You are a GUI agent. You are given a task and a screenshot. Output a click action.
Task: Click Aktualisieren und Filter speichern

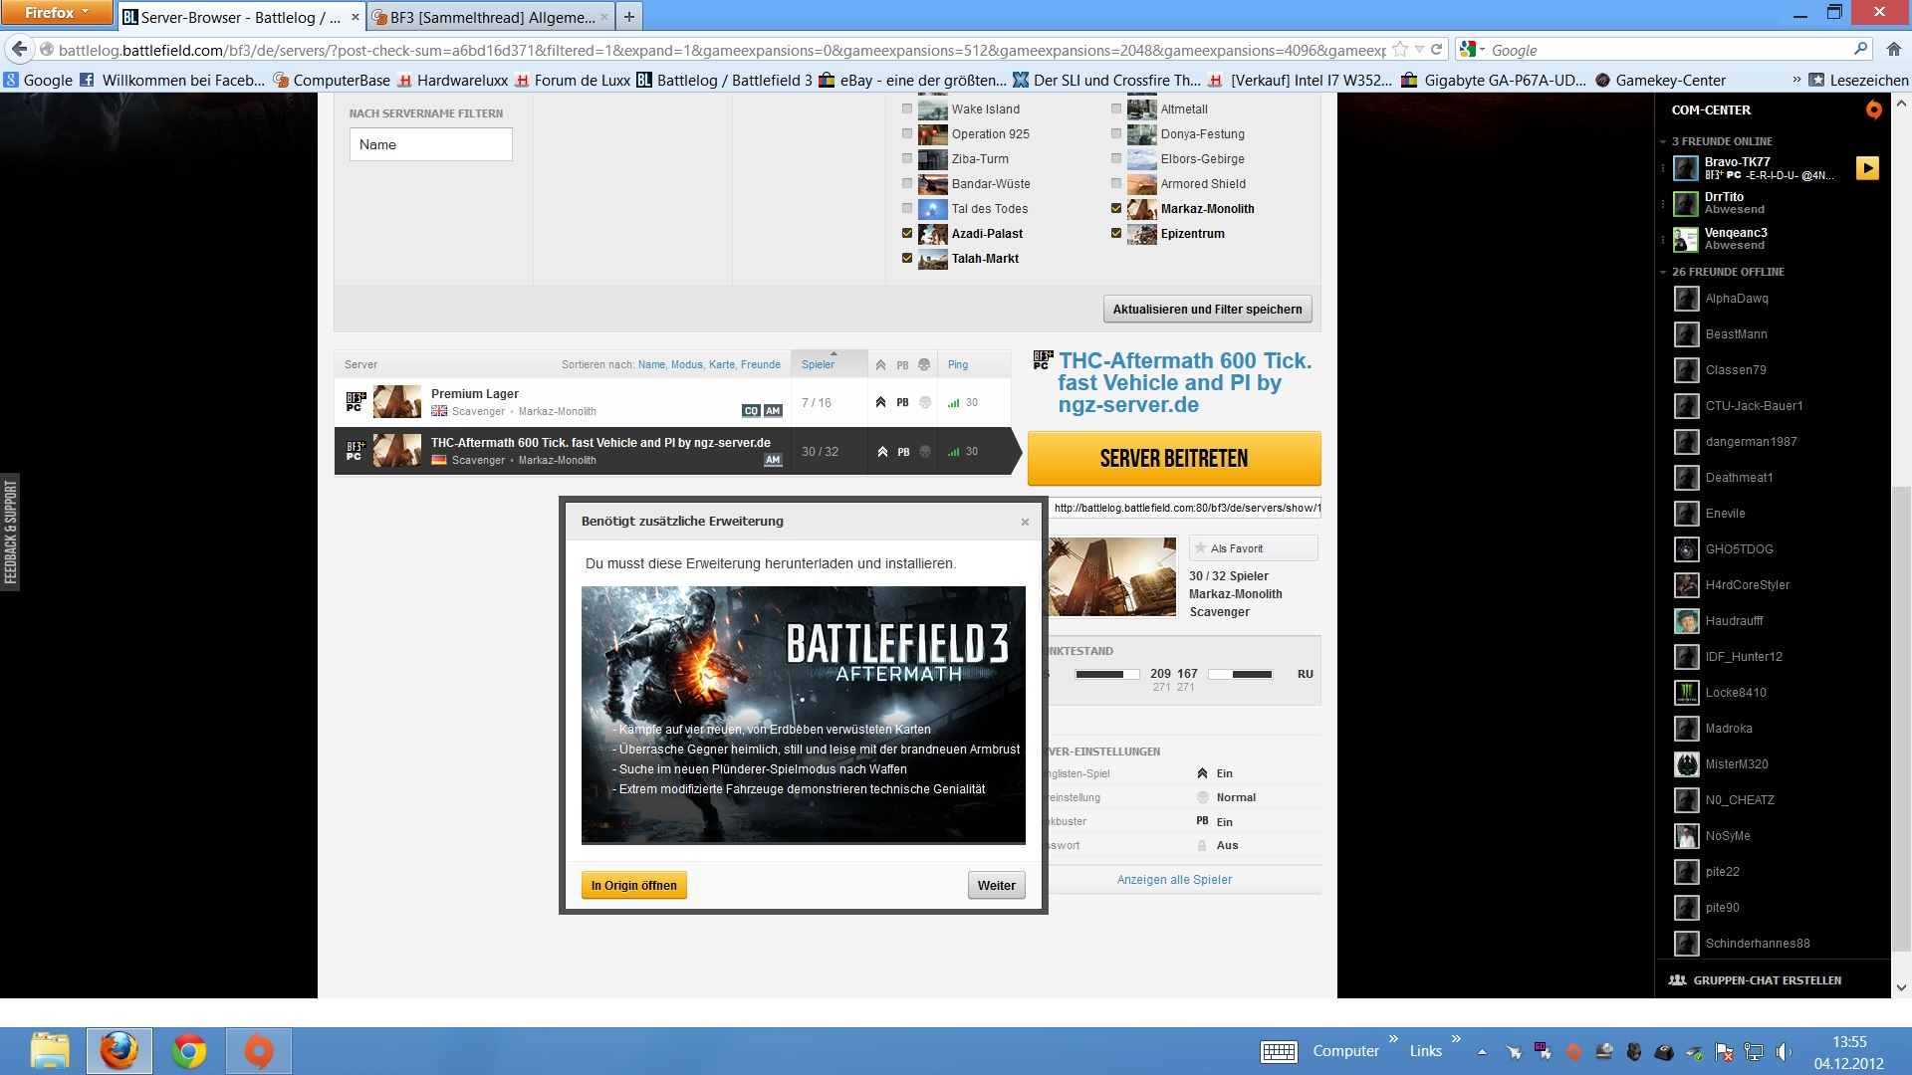coord(1208,310)
